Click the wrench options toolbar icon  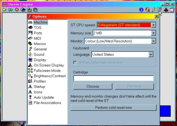(x=160, y=10)
